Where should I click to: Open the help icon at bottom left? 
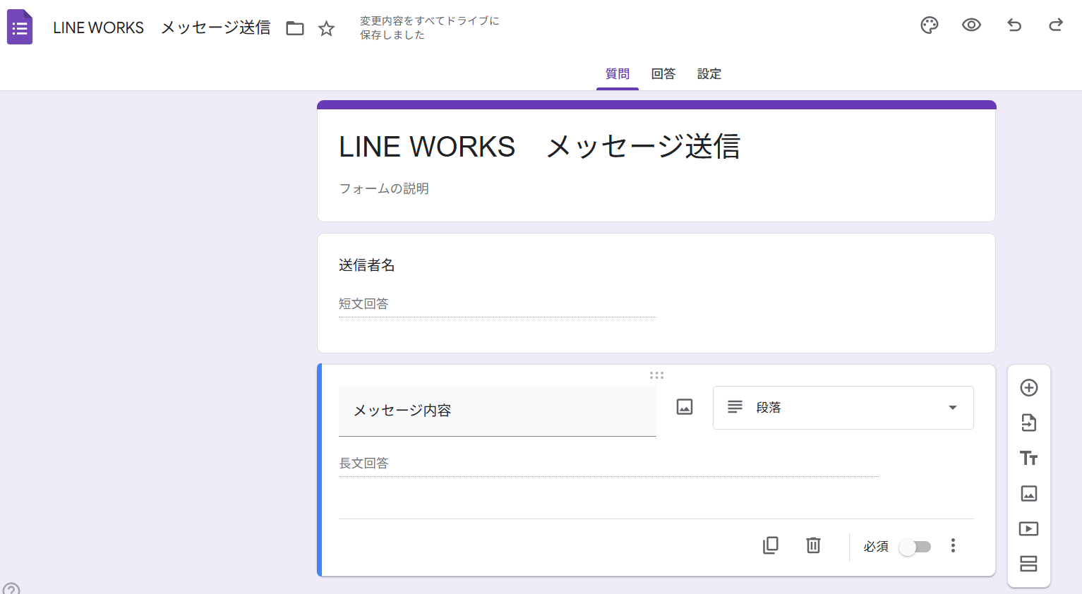pyautogui.click(x=11, y=589)
